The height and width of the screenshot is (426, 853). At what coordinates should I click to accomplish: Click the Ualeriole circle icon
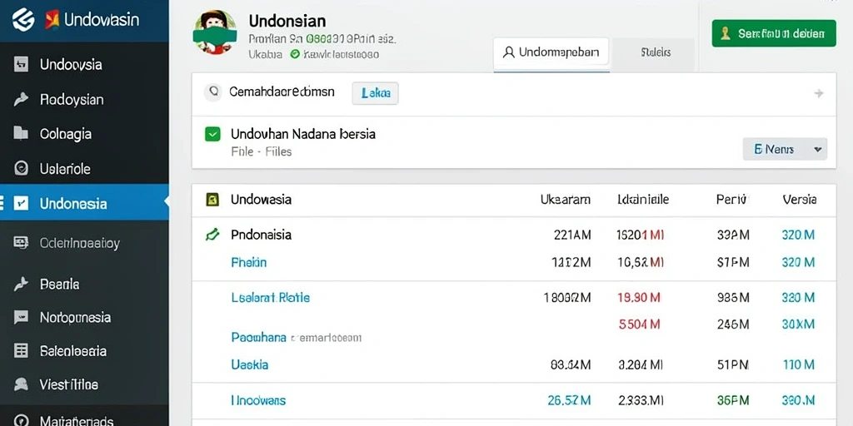(21, 168)
